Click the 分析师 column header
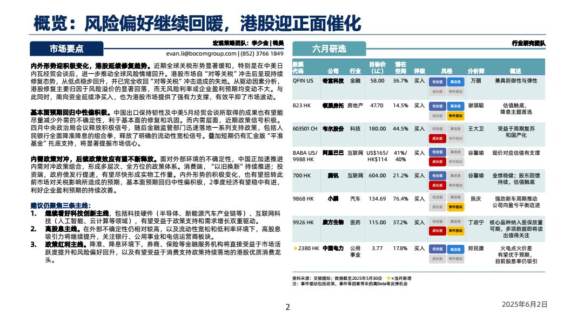The image size is (577, 324). click(476, 71)
